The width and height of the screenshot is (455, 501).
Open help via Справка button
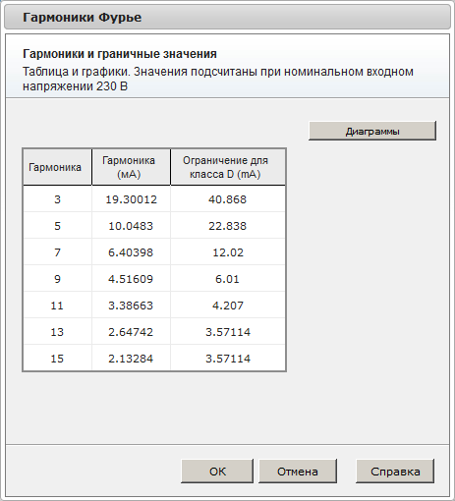click(395, 472)
